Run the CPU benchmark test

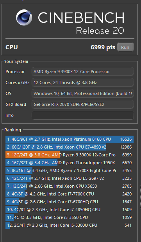pyautogui.click(x=125, y=47)
